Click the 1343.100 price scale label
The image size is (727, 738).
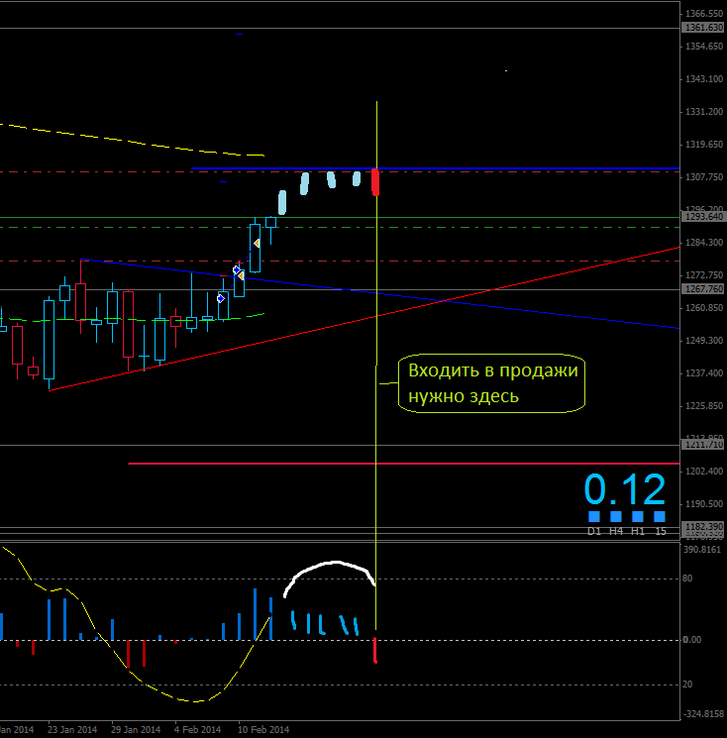pyautogui.click(x=704, y=79)
